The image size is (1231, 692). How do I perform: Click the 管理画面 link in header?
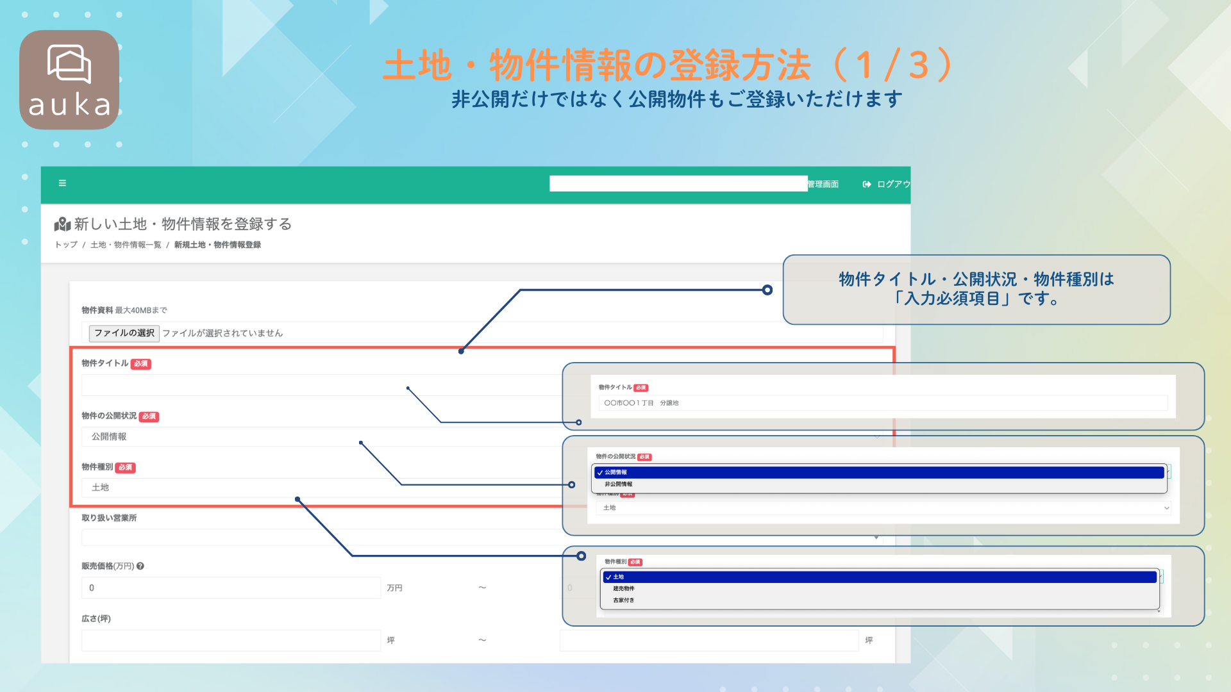(823, 185)
